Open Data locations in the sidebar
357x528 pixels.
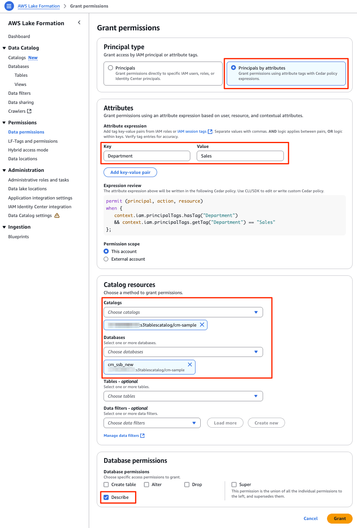click(x=23, y=159)
